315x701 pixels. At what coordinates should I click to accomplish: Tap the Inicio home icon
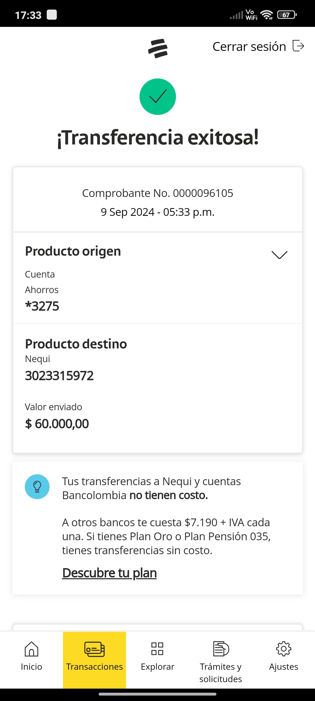tap(31, 649)
